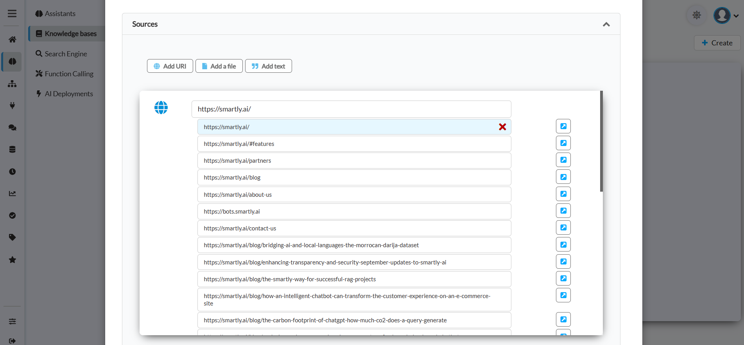Open external link icon for contact-us row
744x345 pixels.
(x=563, y=228)
